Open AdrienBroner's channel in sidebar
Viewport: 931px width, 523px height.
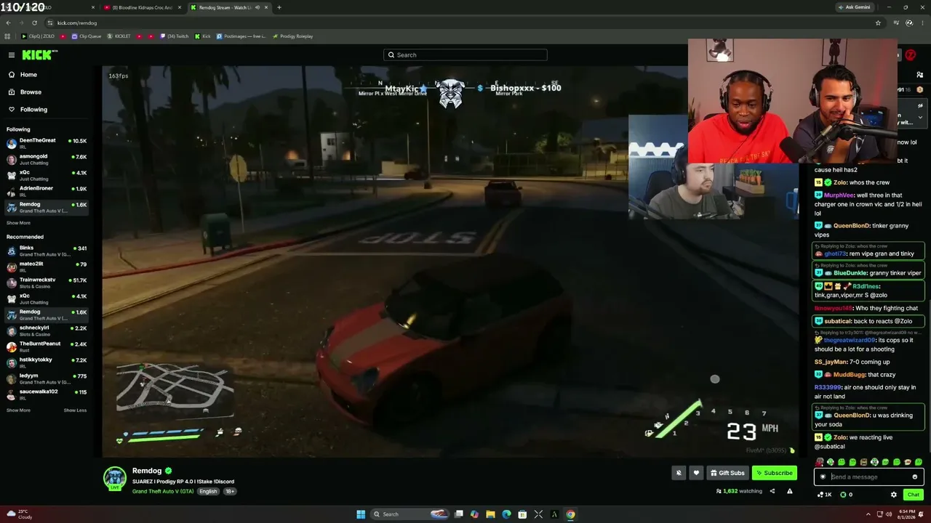pos(47,191)
